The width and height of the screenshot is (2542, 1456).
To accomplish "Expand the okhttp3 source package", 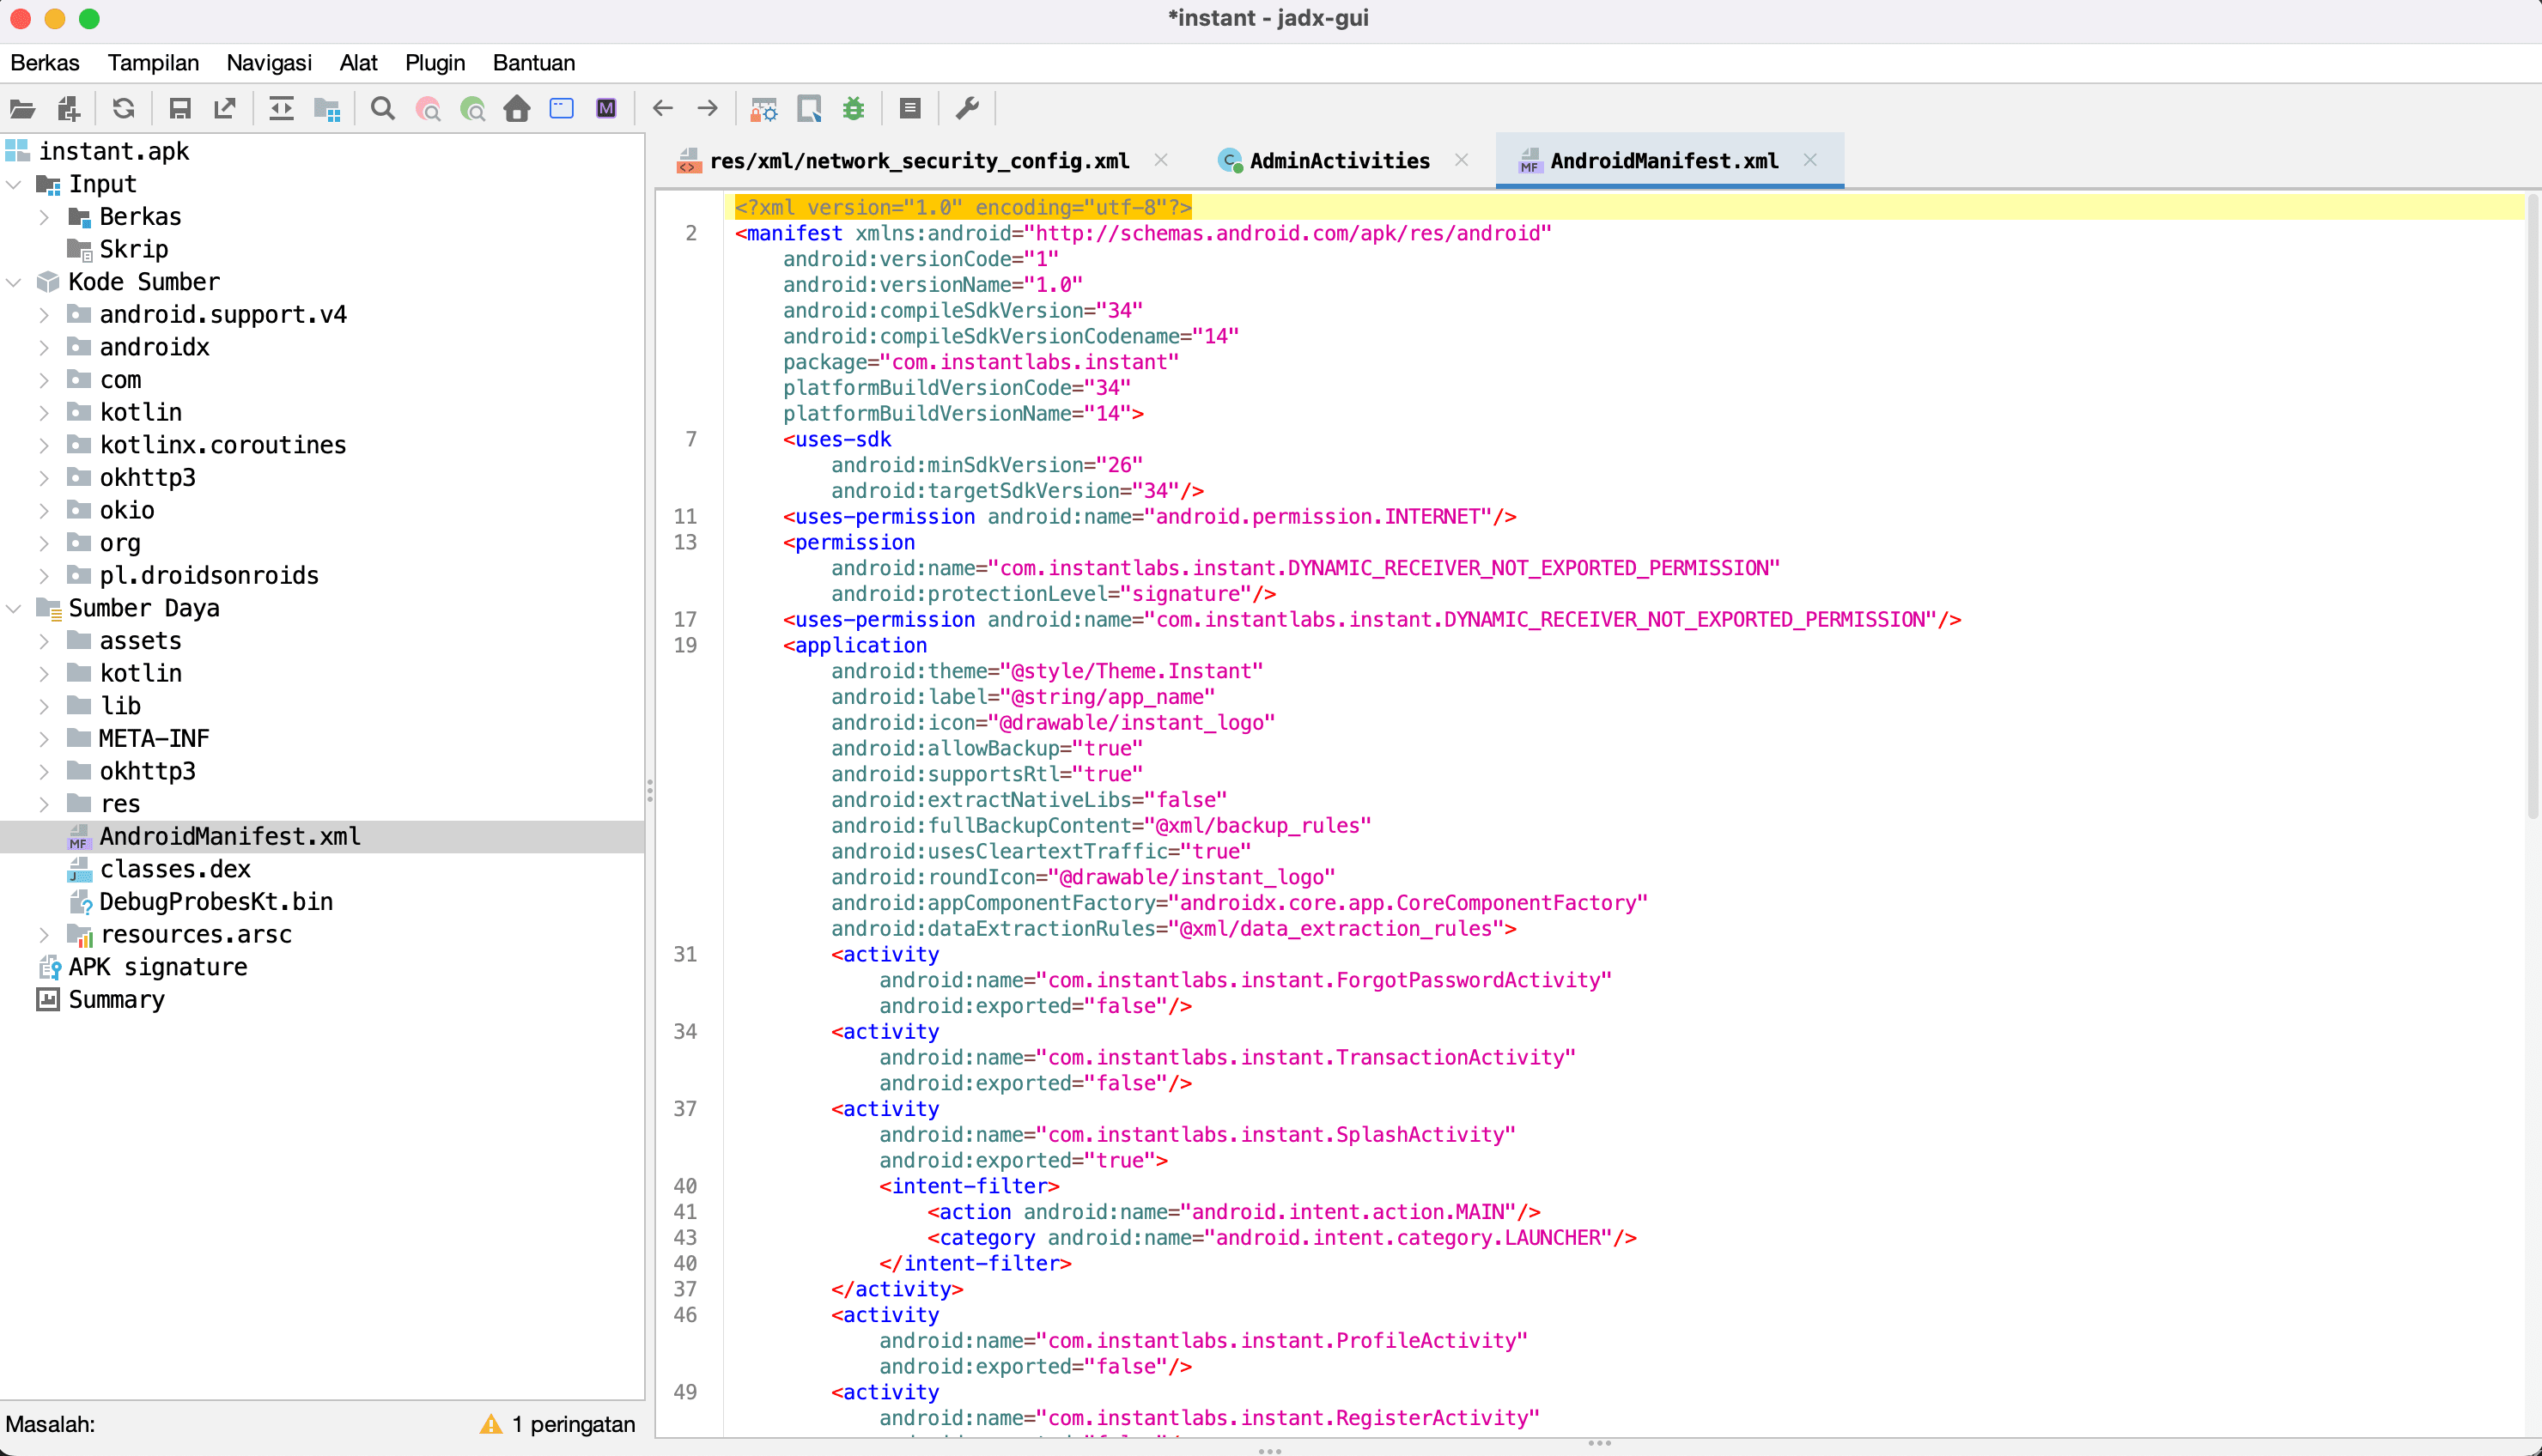I will coord(44,478).
